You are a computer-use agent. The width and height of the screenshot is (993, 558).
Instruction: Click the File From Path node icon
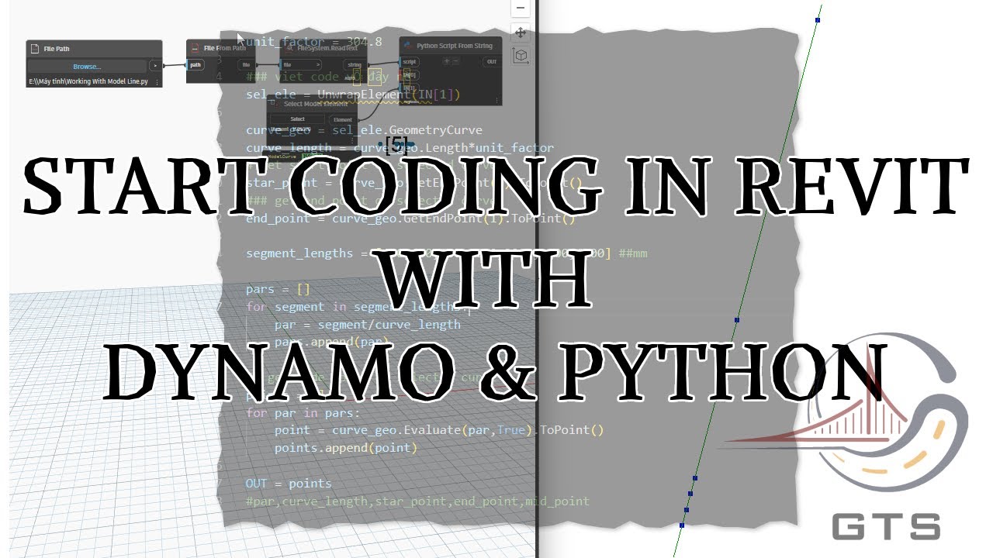pos(195,48)
